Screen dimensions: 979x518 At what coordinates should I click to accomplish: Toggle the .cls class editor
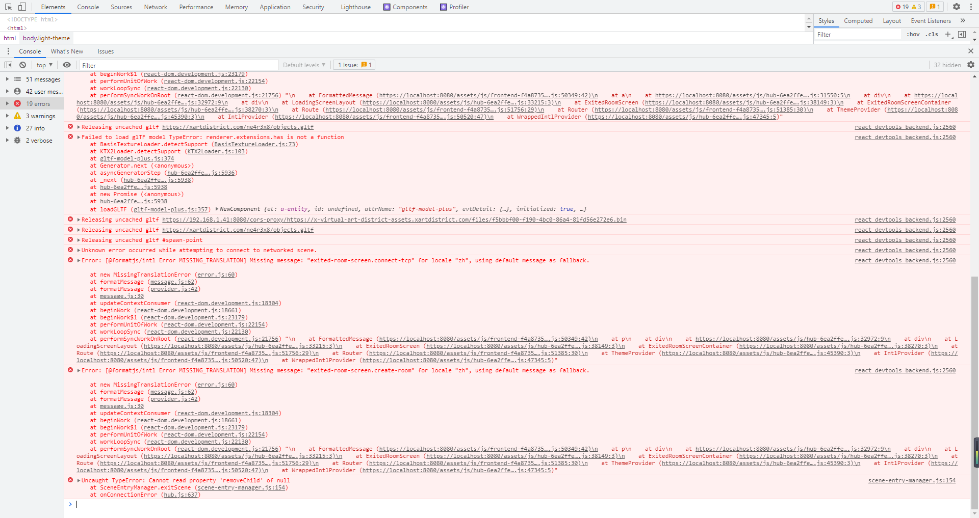click(x=933, y=34)
